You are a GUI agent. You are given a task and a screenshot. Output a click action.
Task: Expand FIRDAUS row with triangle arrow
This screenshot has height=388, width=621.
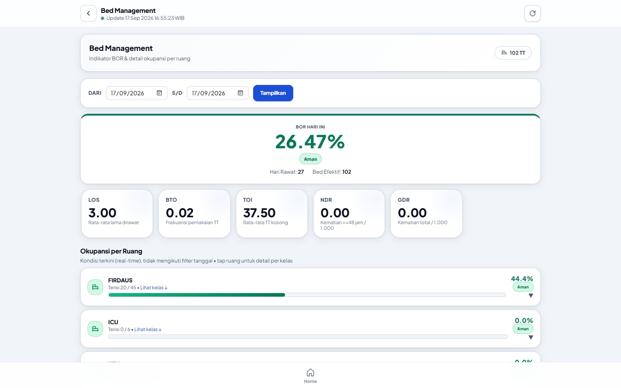point(531,296)
